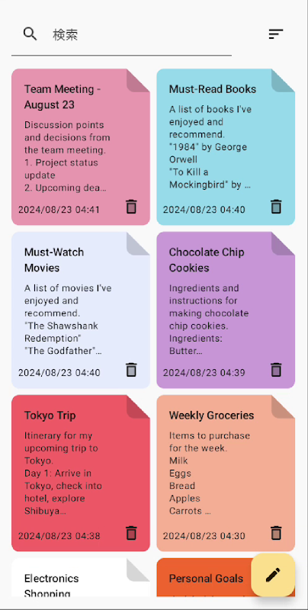The height and width of the screenshot is (610, 308).
Task: Delete the Weekly Groceries note
Action: 276,532
